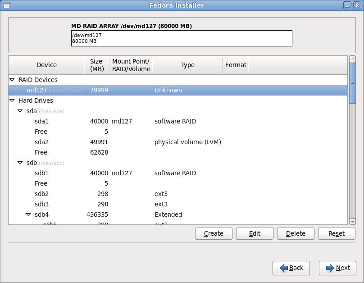Select the sdb3 ext3 partition row
The image size is (364, 283).
(x=178, y=204)
